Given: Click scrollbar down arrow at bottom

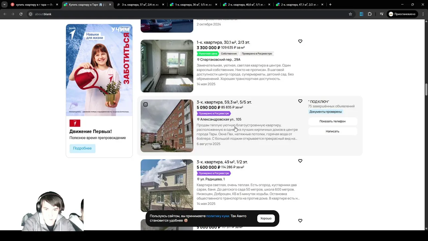Looking at the screenshot, I should tap(426, 228).
